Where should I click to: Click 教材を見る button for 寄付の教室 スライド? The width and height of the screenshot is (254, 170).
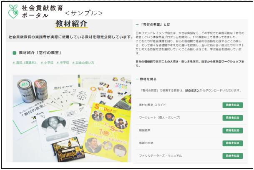[232, 105]
